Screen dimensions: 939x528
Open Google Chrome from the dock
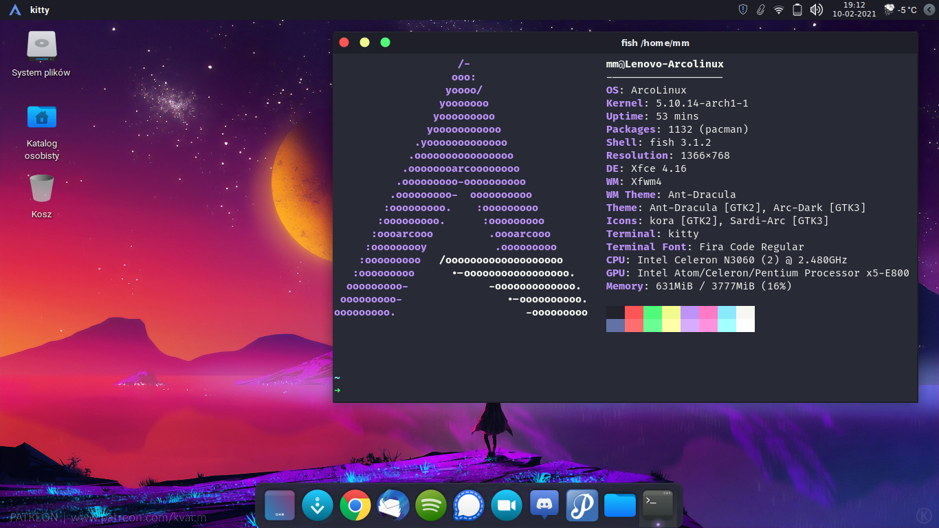coord(355,505)
